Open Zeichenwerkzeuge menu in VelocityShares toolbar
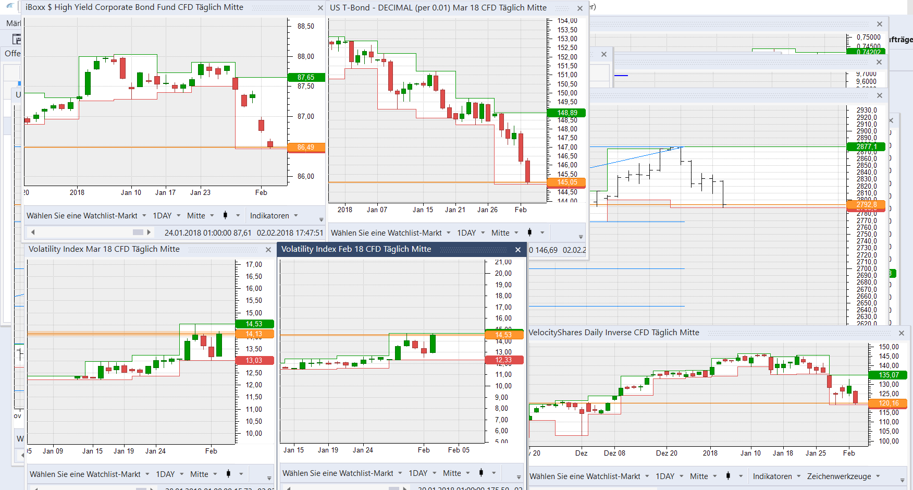 pos(843,476)
